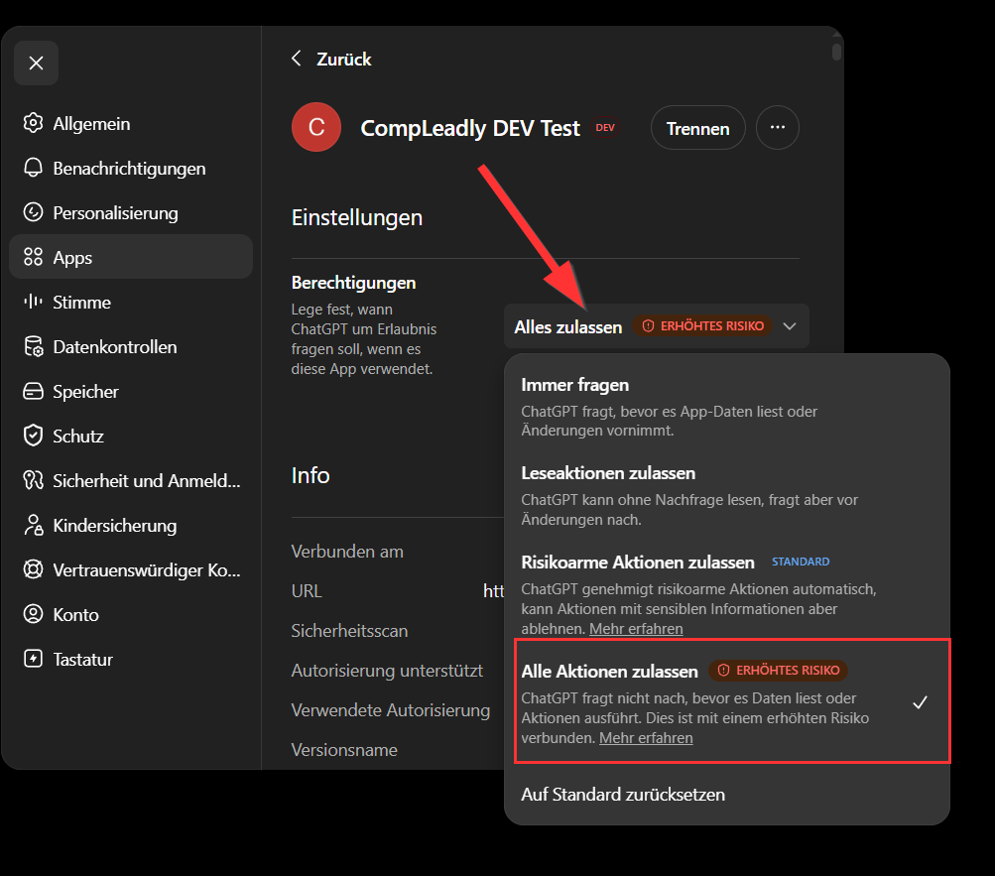The height and width of the screenshot is (876, 995).
Task: Click the Erhöhtes Risiko badge in Alle Aktionen row
Action: (779, 671)
